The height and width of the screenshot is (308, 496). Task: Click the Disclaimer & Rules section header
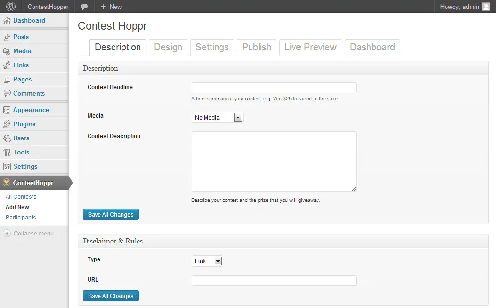click(283, 241)
